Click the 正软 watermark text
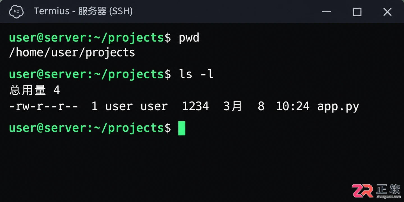404x202 pixels. [x=389, y=189]
